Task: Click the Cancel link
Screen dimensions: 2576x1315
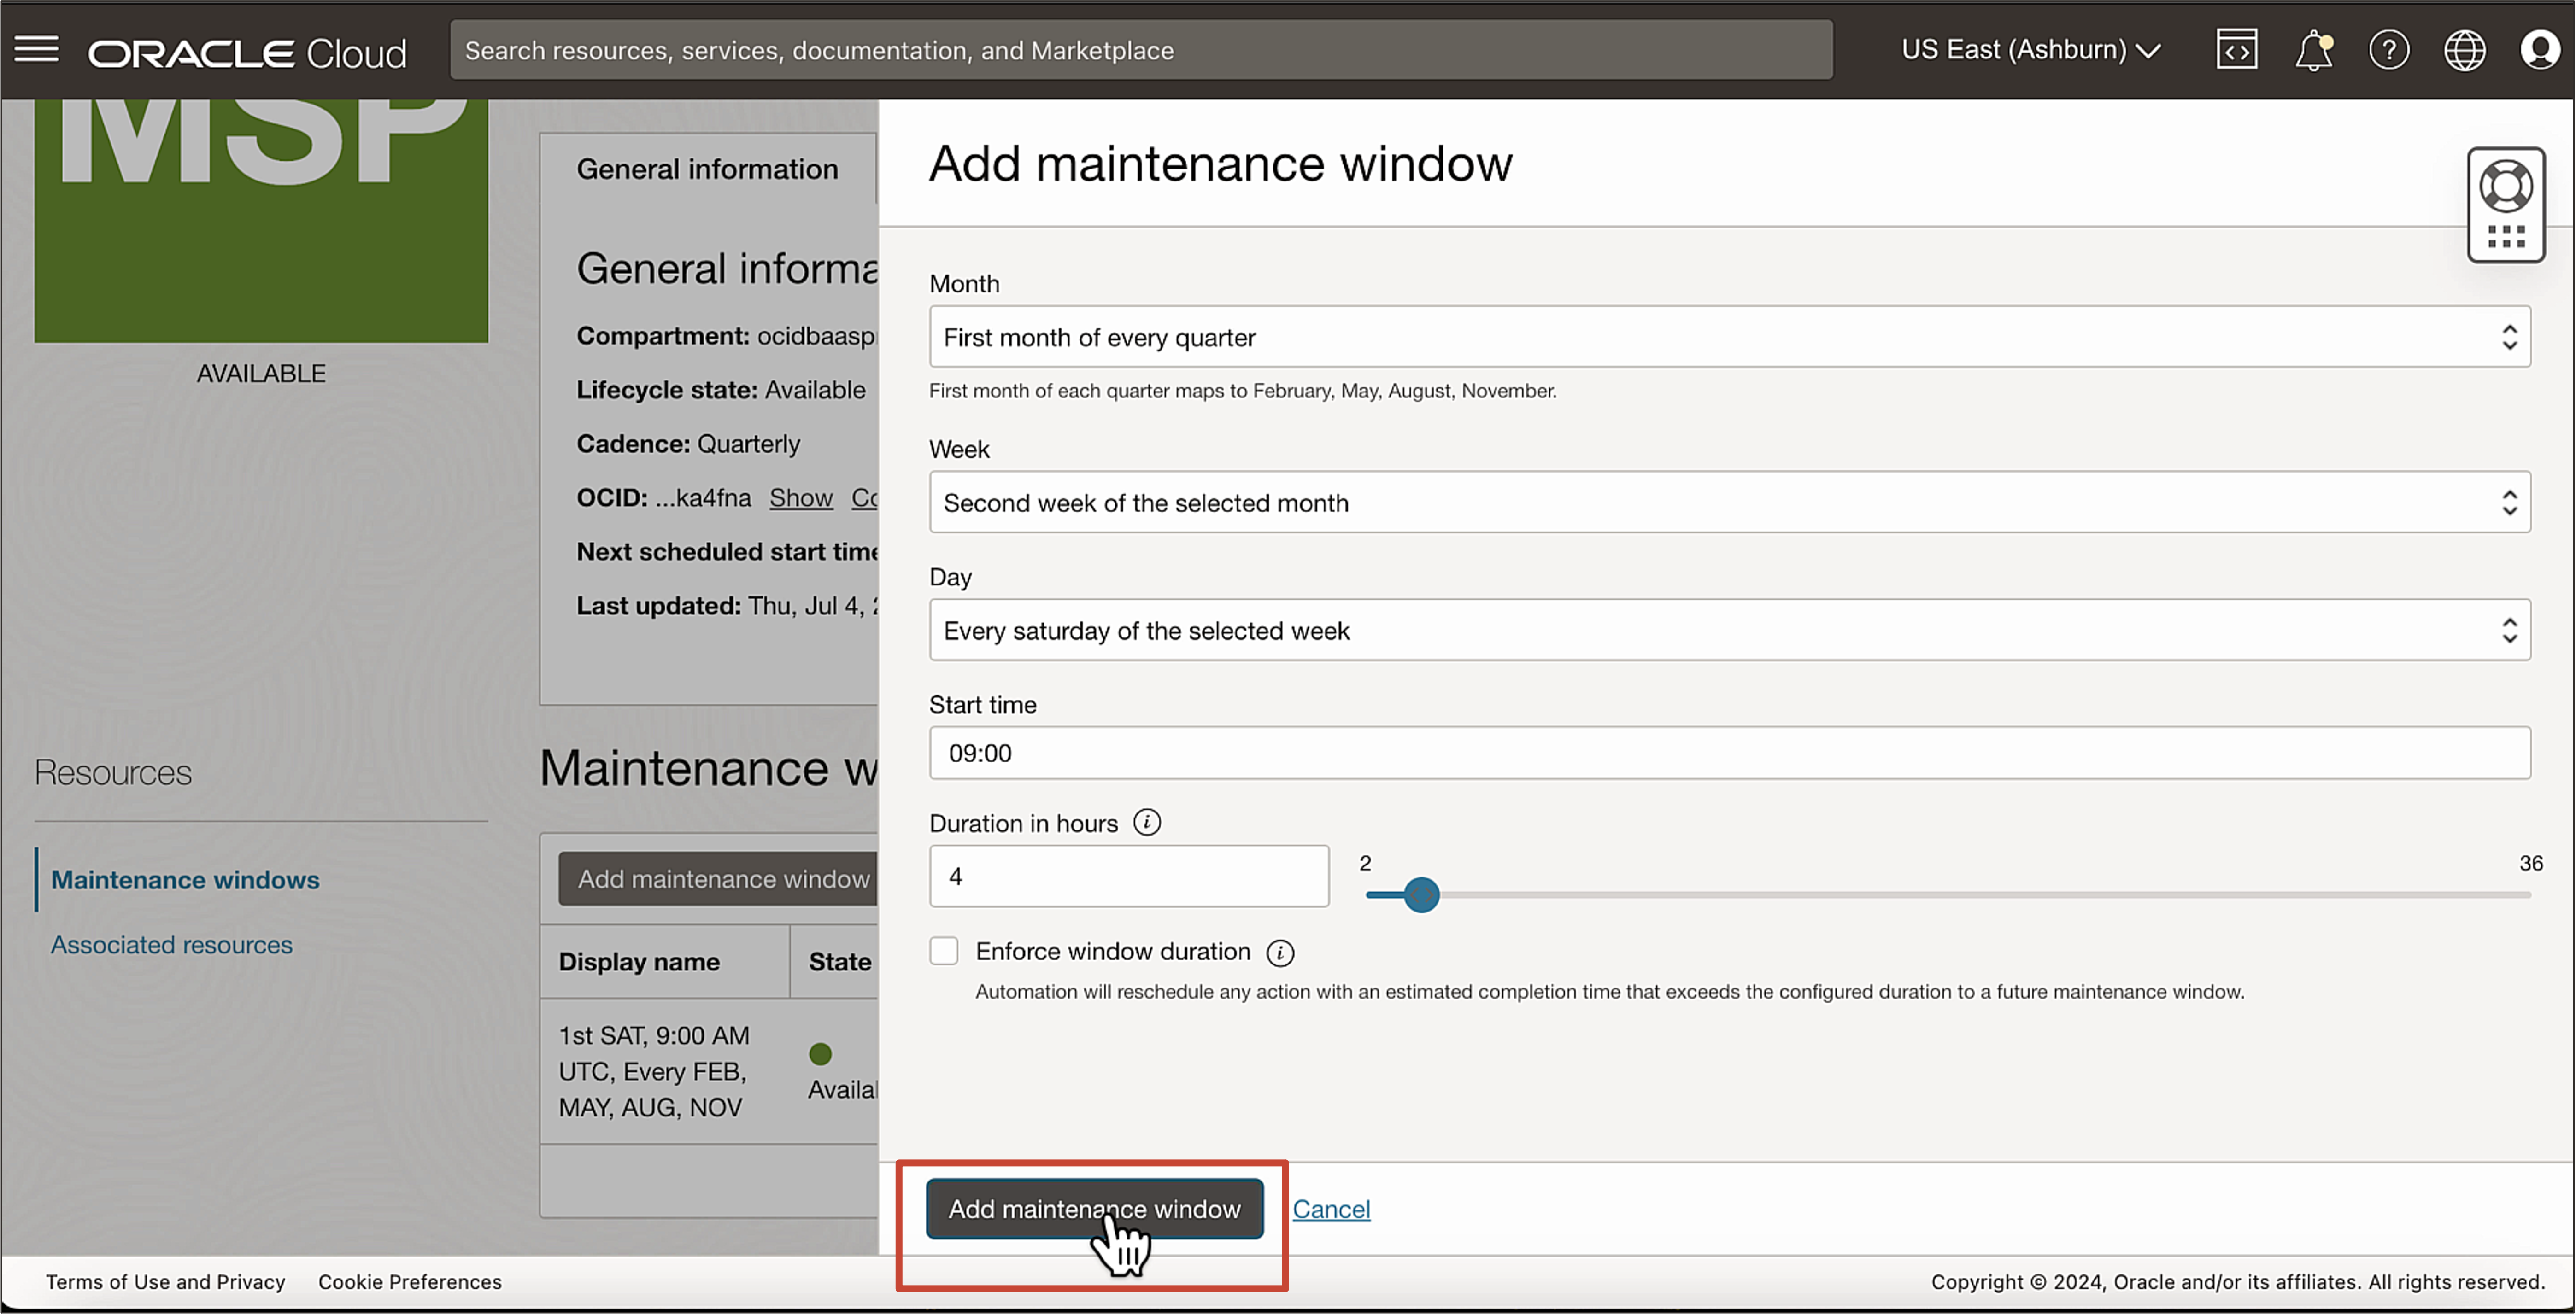Action: tap(1331, 1208)
